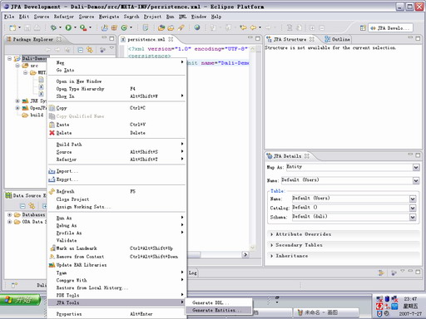The width and height of the screenshot is (426, 319).
Task: Choose Export from the context menu
Action: pyautogui.click(x=116, y=179)
